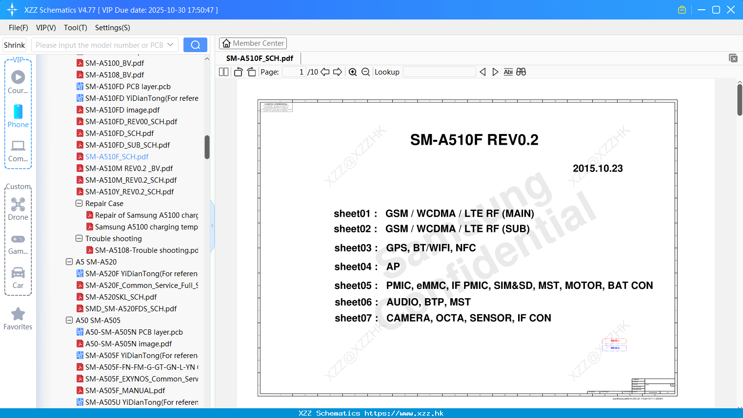Open the Tool(T) menu
The image size is (743, 418).
(x=76, y=28)
